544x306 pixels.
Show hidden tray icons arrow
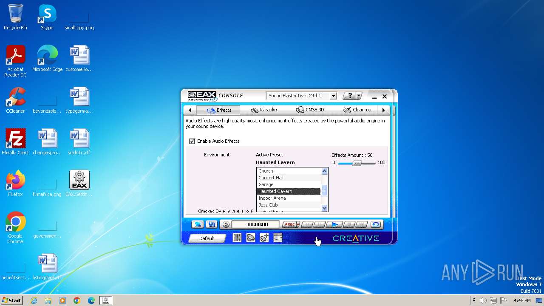click(474, 300)
